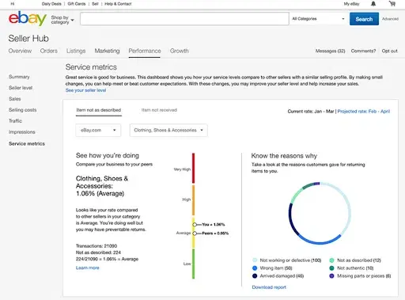The height and width of the screenshot is (300, 405).
Task: Click the Opt out link
Action: click(x=390, y=51)
